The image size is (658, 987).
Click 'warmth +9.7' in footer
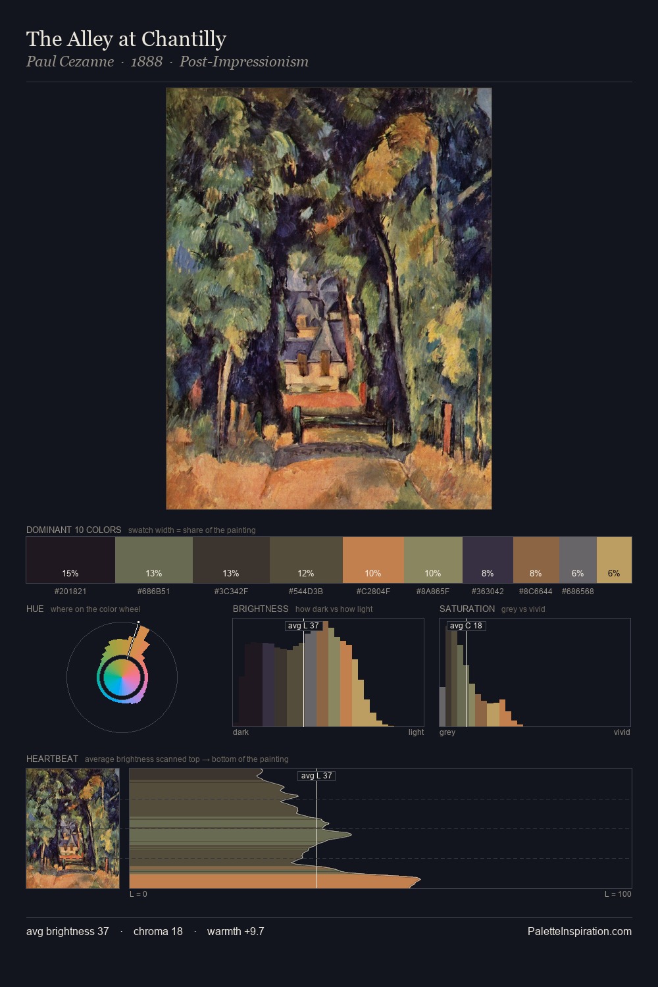pyautogui.click(x=236, y=932)
